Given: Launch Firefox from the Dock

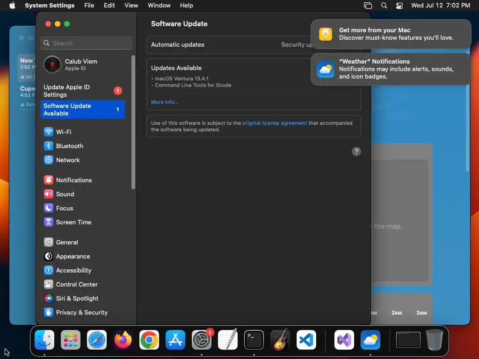Looking at the screenshot, I should [x=123, y=340].
